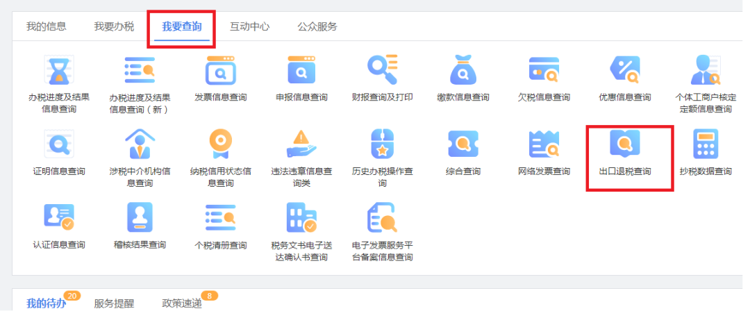Open 电子发票服务平台备案信息查询 icon

pyautogui.click(x=382, y=218)
